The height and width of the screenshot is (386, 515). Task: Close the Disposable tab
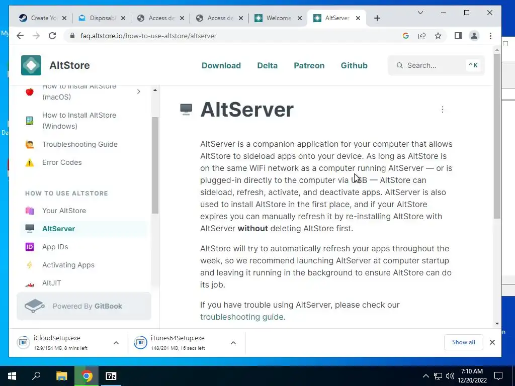(x=123, y=18)
